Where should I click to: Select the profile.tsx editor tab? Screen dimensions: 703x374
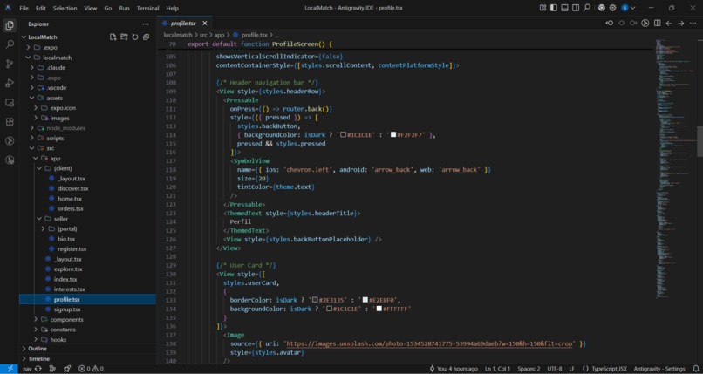pyautogui.click(x=183, y=24)
